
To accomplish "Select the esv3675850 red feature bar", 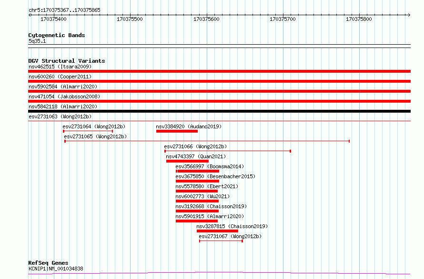I will [197, 181].
